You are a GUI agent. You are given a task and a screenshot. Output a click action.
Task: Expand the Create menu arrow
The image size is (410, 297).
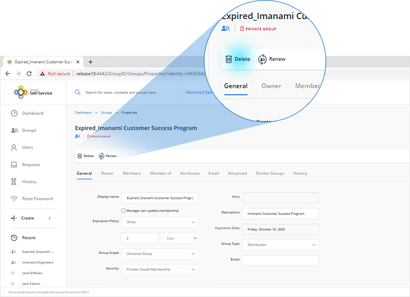pyautogui.click(x=49, y=218)
